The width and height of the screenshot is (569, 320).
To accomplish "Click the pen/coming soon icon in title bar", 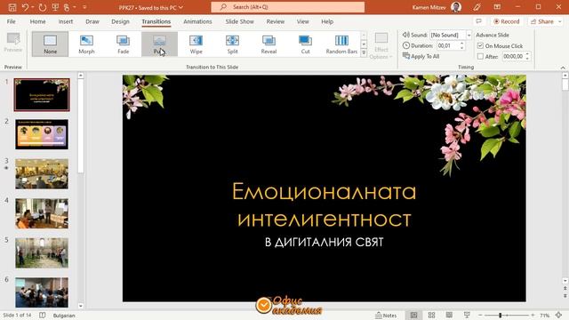I will [477, 7].
